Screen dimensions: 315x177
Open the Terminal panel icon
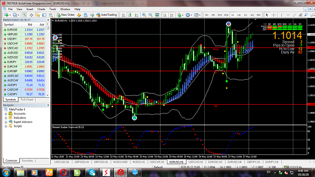pos(44,15)
